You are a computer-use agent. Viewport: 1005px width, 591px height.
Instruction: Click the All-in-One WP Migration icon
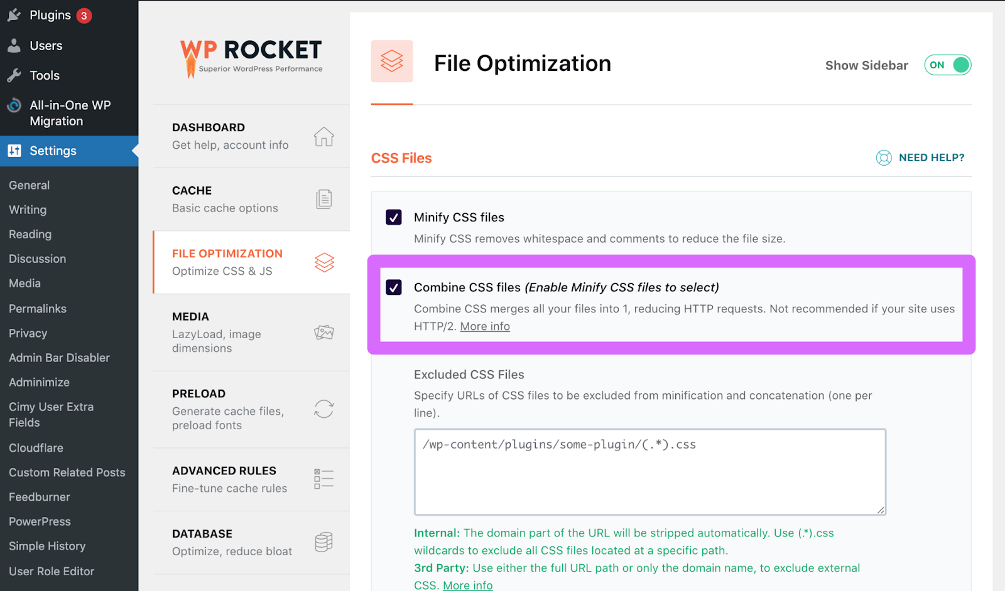tap(14, 105)
